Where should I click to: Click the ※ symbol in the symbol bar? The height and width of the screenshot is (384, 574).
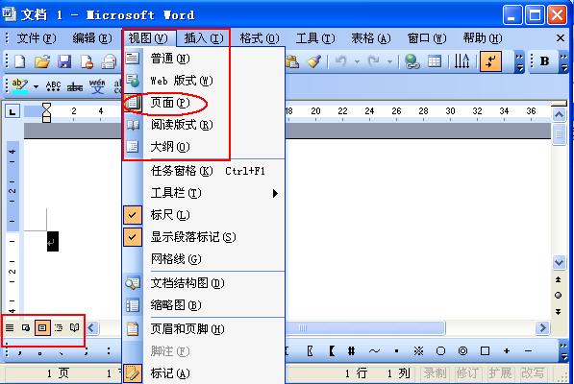click(x=418, y=351)
